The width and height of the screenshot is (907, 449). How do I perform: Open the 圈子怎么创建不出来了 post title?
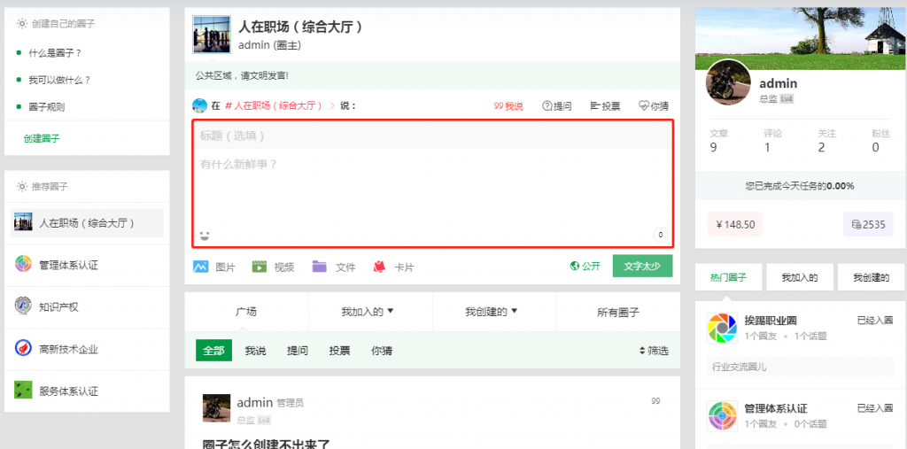pos(266,445)
